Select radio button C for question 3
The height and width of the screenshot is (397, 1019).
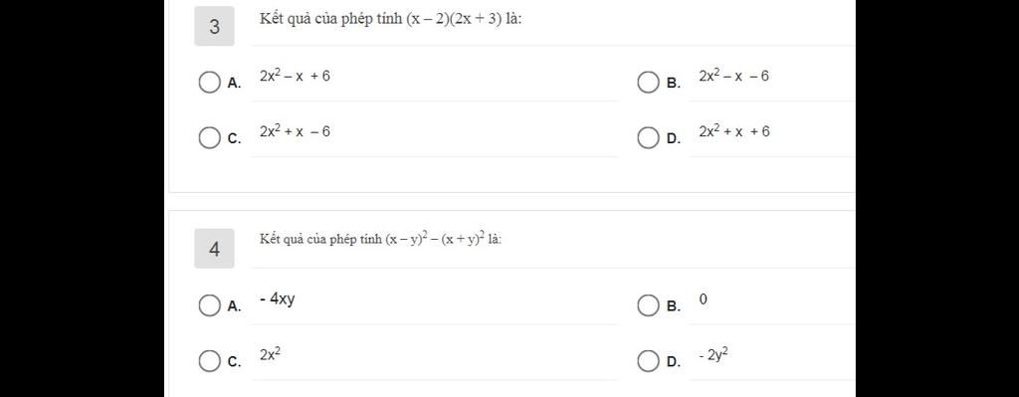pos(209,138)
